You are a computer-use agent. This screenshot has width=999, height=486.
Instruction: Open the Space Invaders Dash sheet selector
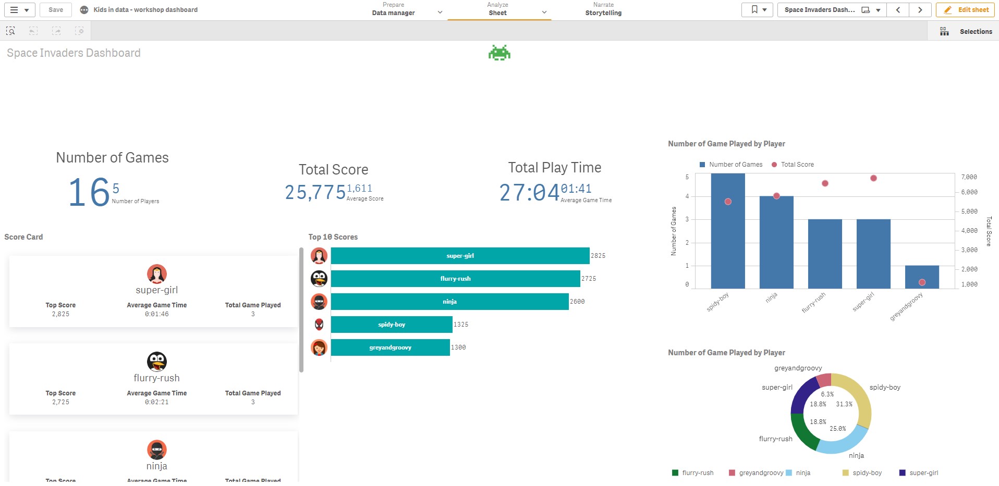(831, 10)
